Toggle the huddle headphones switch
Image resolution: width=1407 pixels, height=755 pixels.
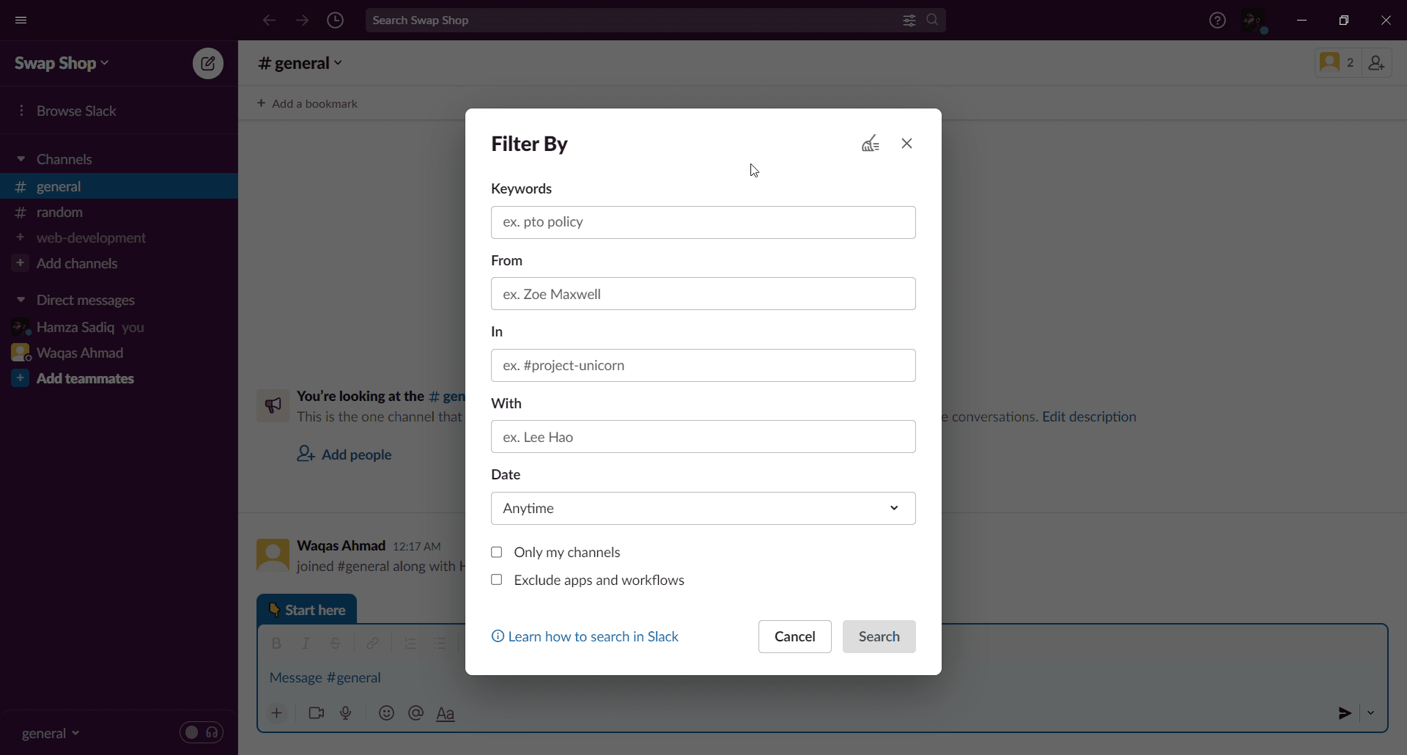tap(202, 732)
